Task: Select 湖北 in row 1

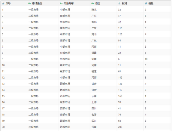Action: tap(94, 10)
